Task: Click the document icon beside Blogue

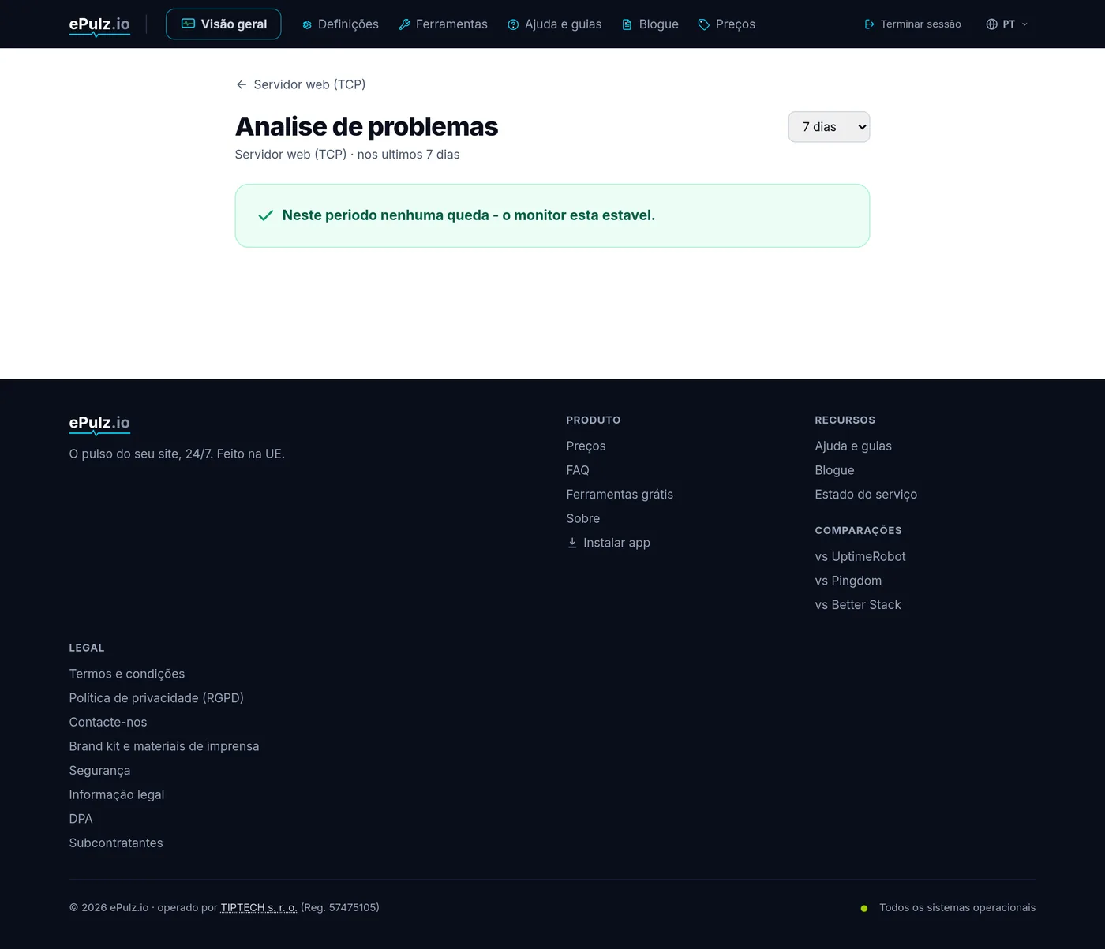Action: [627, 24]
